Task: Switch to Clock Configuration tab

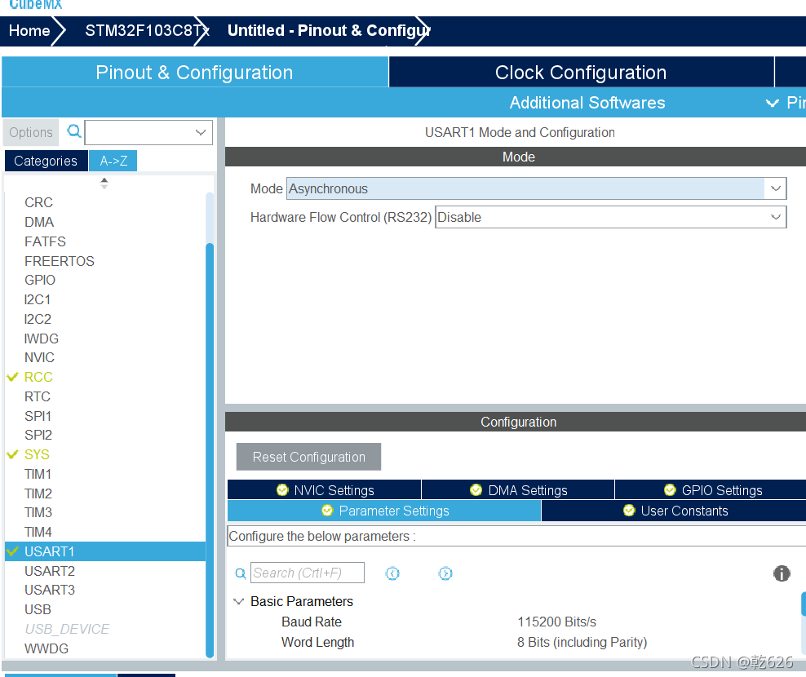Action: click(581, 72)
